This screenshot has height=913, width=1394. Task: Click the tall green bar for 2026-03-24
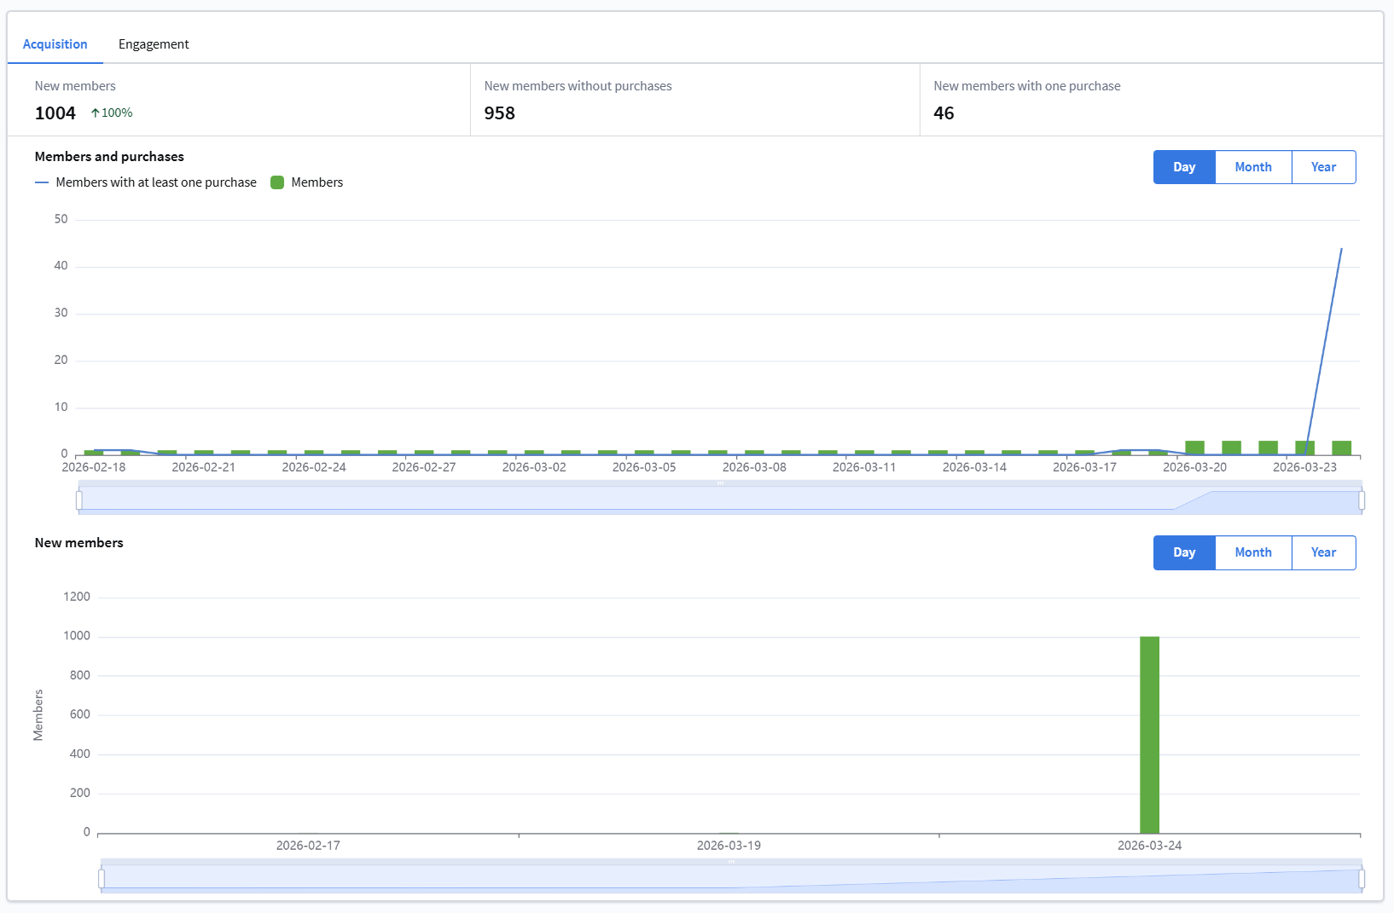pyautogui.click(x=1149, y=734)
